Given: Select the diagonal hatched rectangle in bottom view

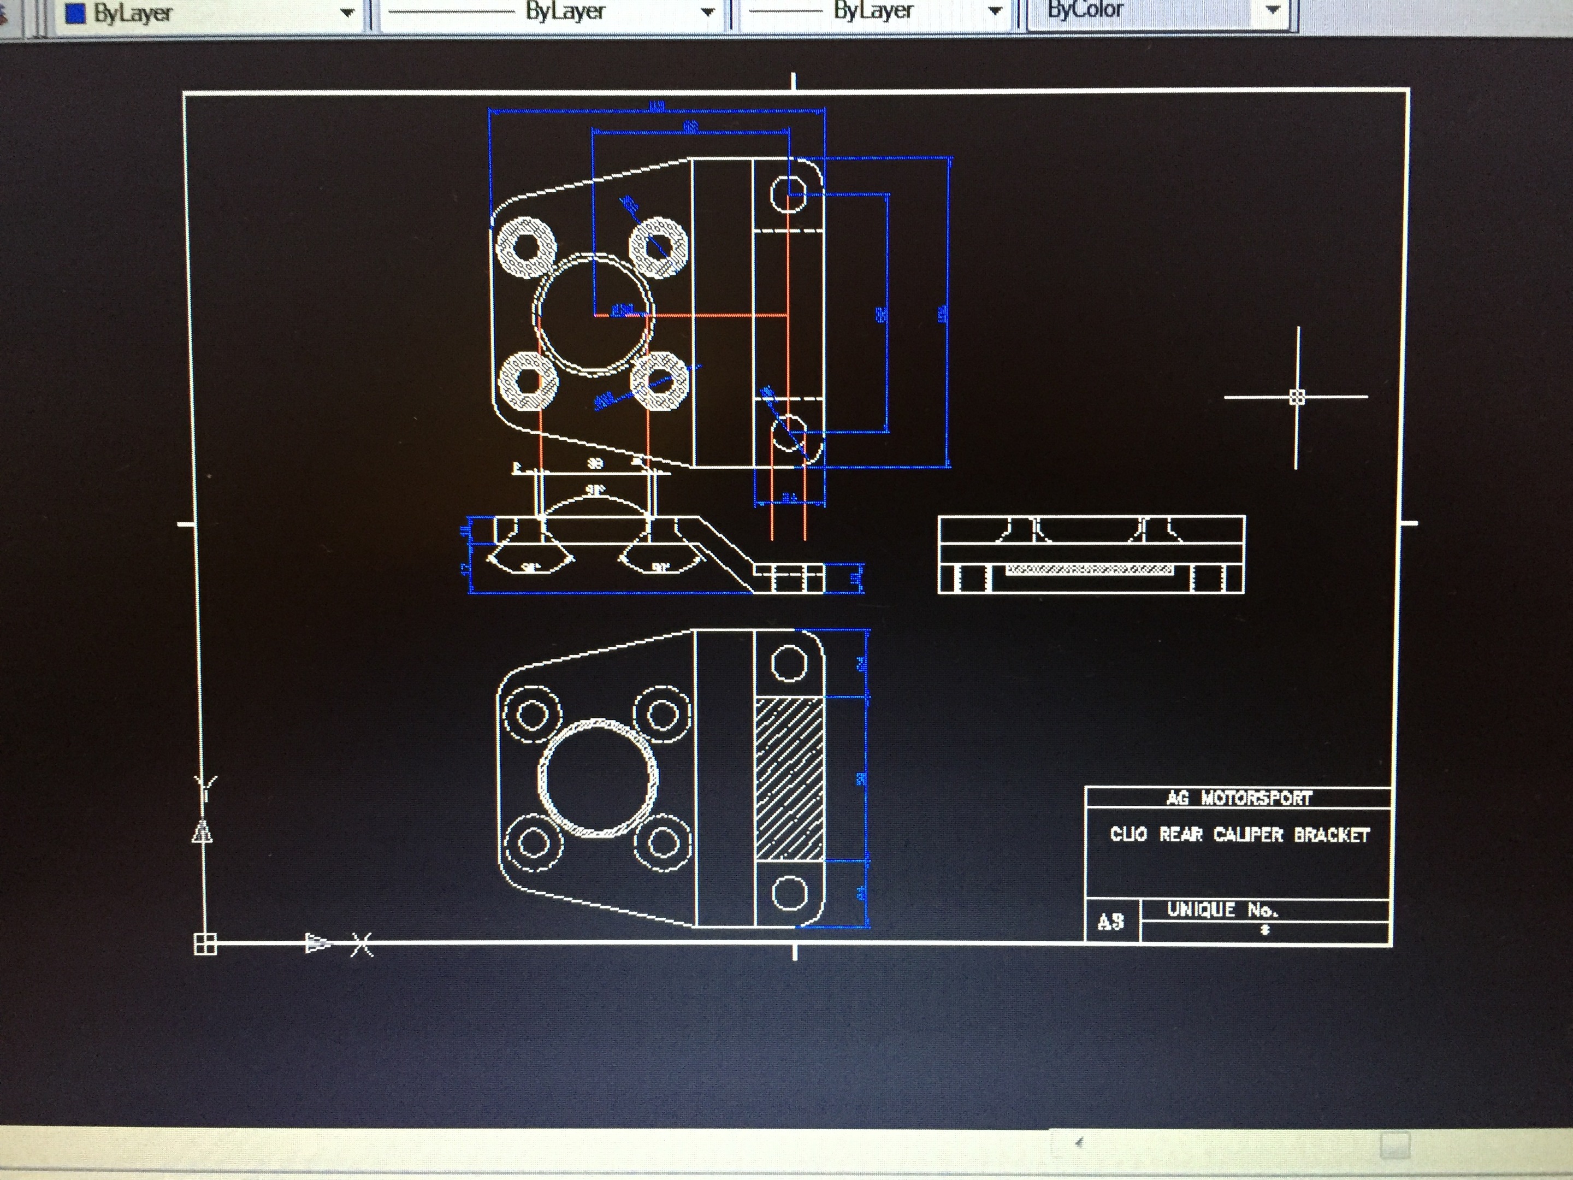Looking at the screenshot, I should tap(789, 779).
